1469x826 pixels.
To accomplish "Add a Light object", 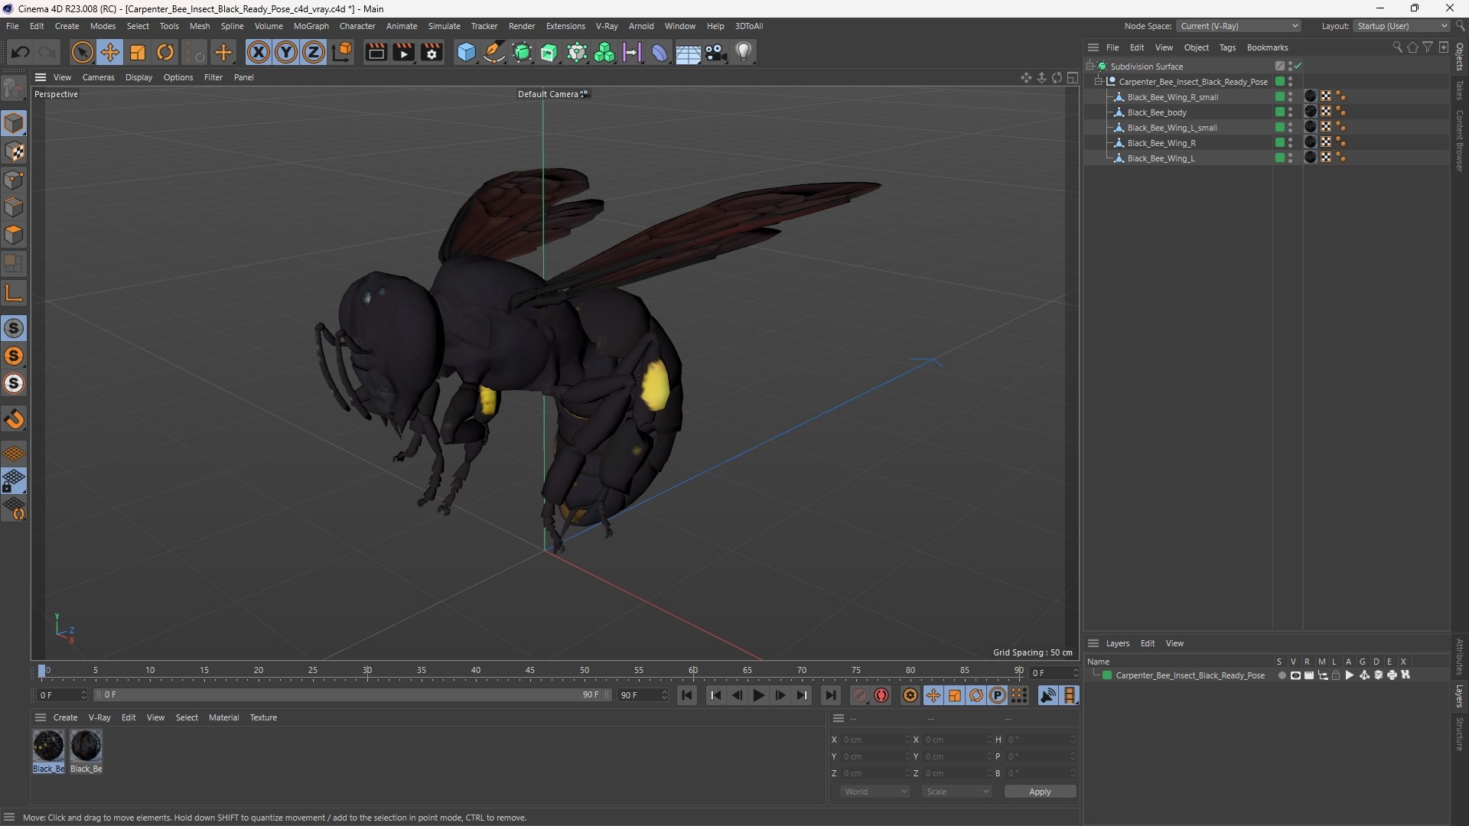I will pyautogui.click(x=744, y=52).
